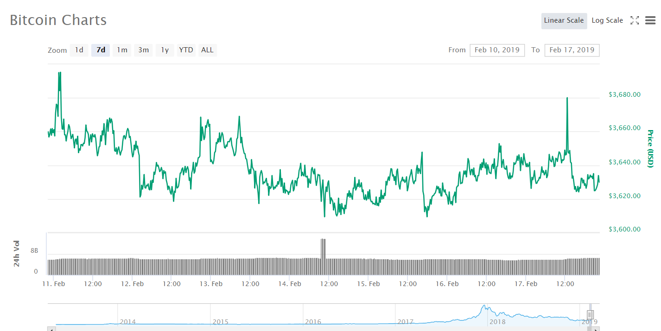This screenshot has width=661, height=331.
Task: Select the YTD zoom range
Action: 186,50
